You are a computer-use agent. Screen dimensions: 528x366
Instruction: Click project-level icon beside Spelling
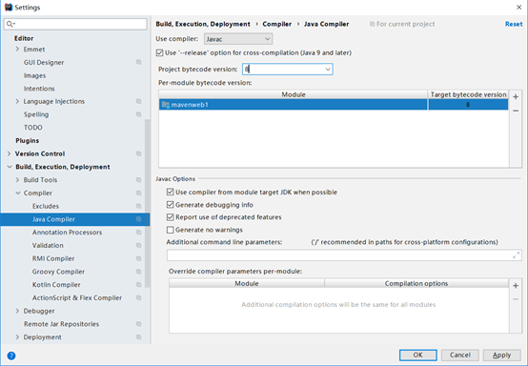(x=139, y=114)
